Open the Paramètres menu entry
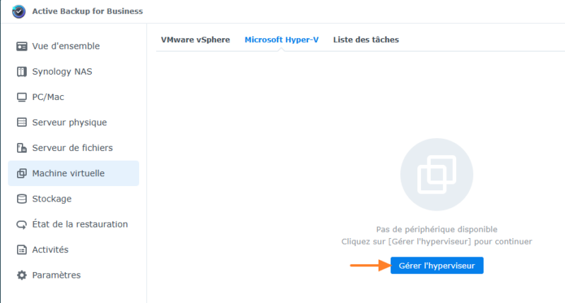The width and height of the screenshot is (565, 303). tap(56, 275)
